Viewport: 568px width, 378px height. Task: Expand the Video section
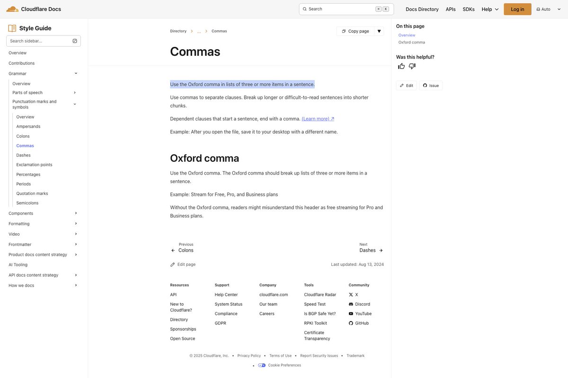coord(76,234)
